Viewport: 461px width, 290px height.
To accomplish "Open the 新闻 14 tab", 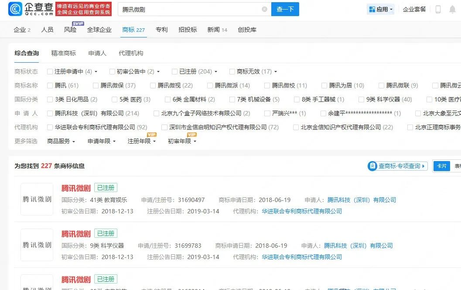I will pyautogui.click(x=217, y=30).
